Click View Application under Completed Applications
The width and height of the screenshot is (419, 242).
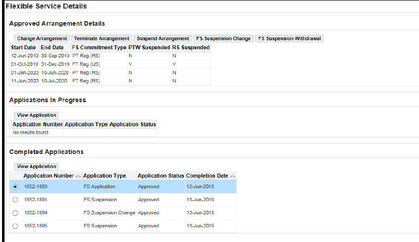(x=36, y=167)
